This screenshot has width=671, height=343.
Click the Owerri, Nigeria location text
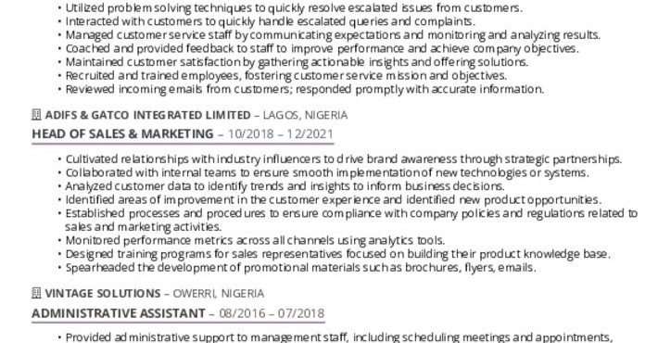coord(218,293)
